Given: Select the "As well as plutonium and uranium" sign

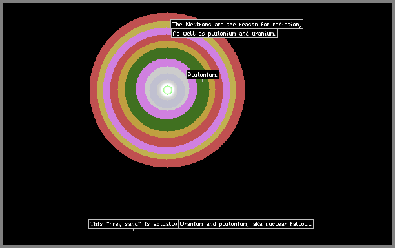Looking at the screenshot, I should 224,34.
